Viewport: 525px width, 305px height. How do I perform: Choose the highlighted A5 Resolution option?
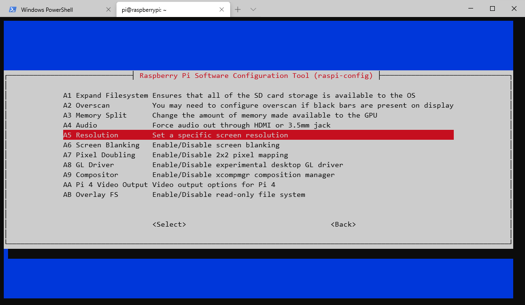tap(258, 135)
